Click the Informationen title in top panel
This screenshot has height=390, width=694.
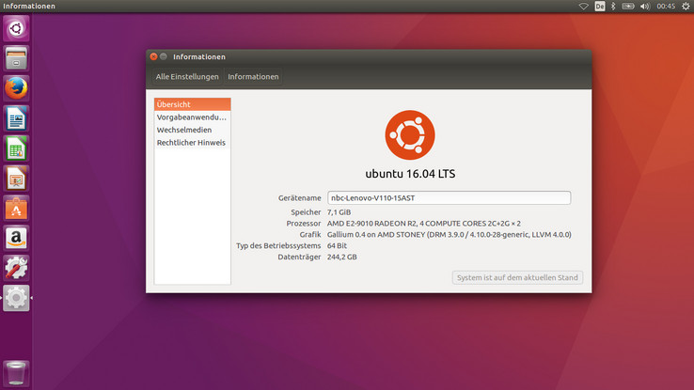(29, 7)
